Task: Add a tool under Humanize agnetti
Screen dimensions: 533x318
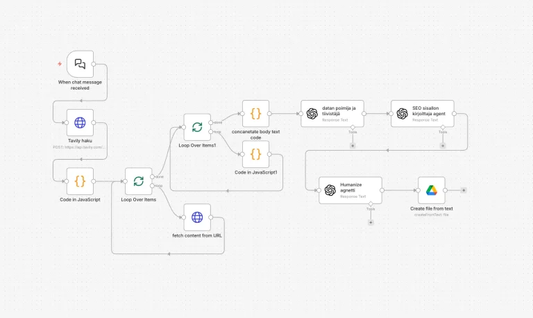Action: (x=371, y=222)
